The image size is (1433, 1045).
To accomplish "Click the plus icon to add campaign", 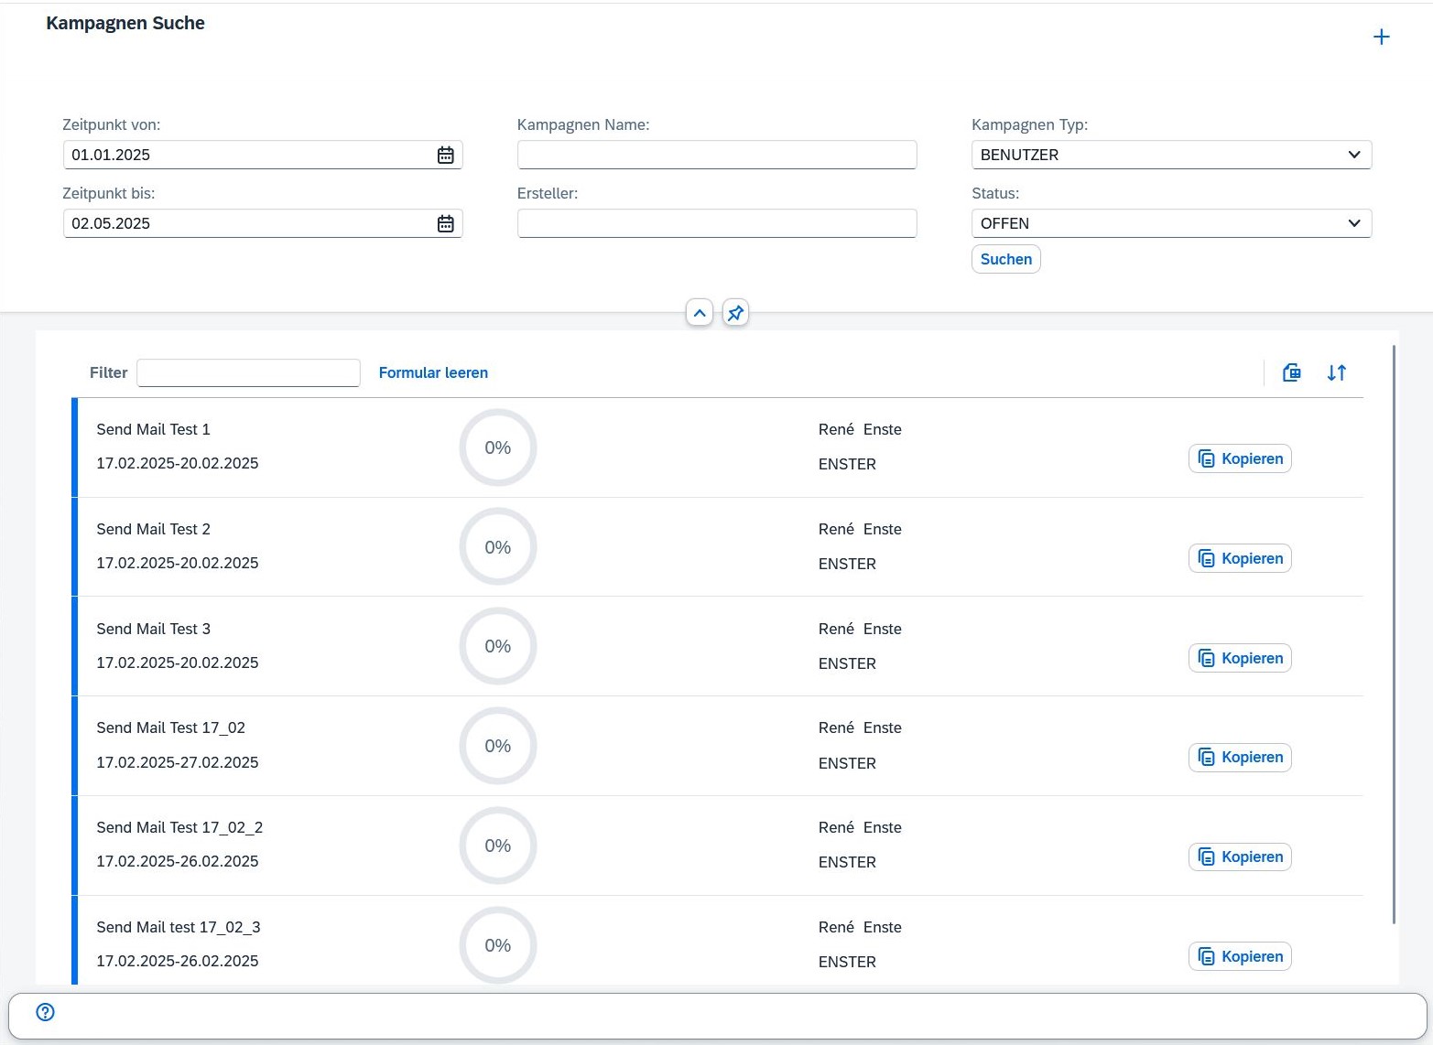I will coord(1381,37).
